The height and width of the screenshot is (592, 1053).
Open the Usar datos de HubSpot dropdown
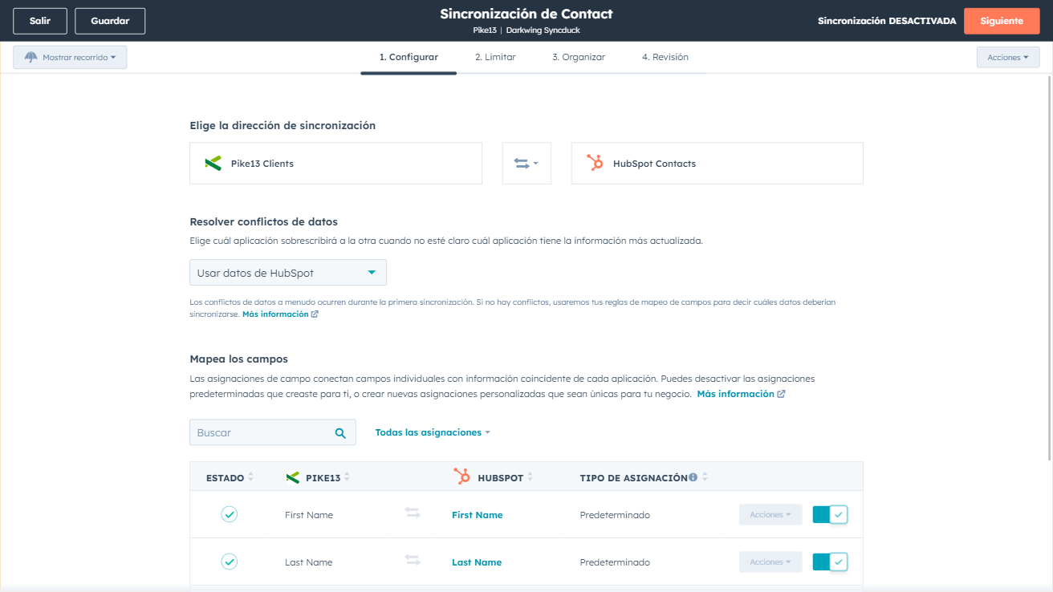(287, 272)
